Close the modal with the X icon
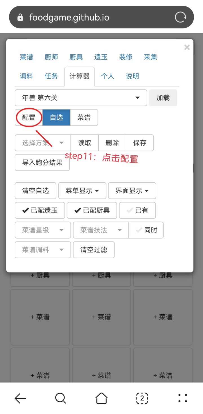 pyautogui.click(x=187, y=47)
